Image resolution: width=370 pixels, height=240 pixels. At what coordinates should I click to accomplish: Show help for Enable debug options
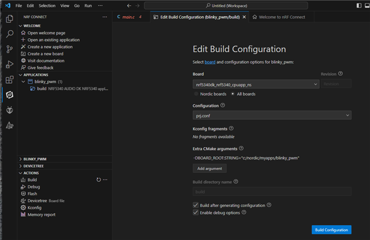tap(244, 212)
